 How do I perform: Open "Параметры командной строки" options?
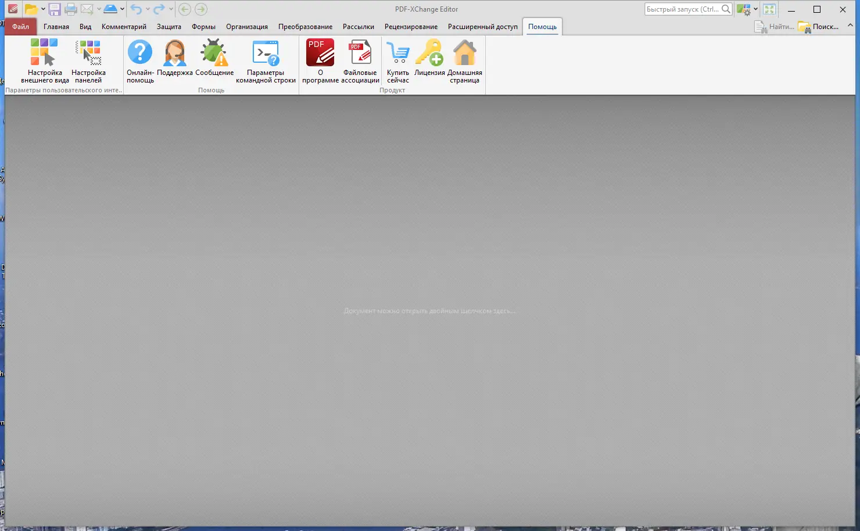(x=266, y=61)
